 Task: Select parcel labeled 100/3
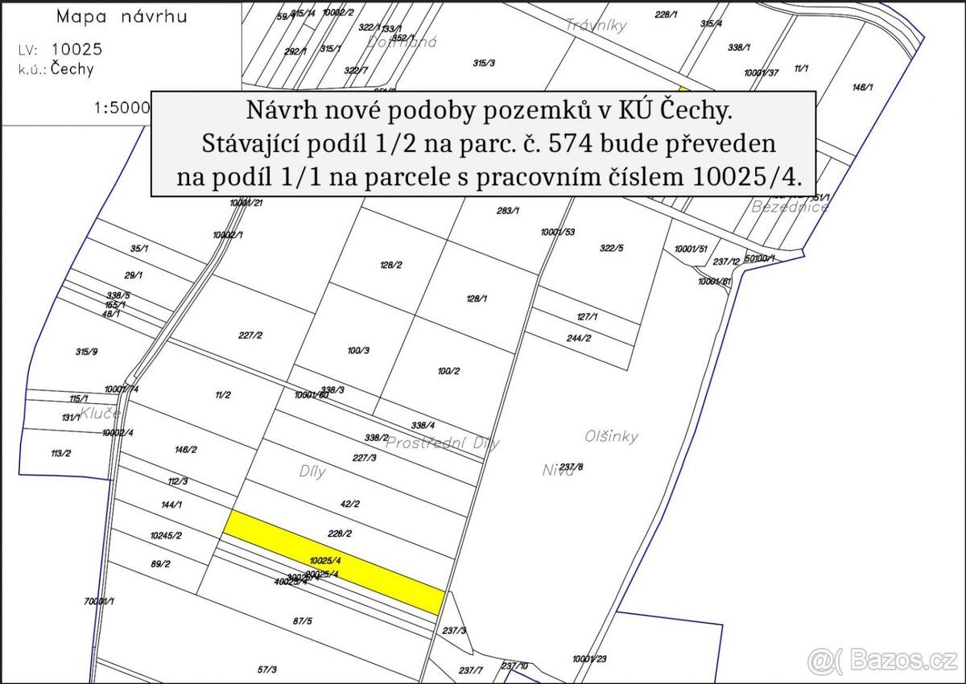[x=357, y=350]
